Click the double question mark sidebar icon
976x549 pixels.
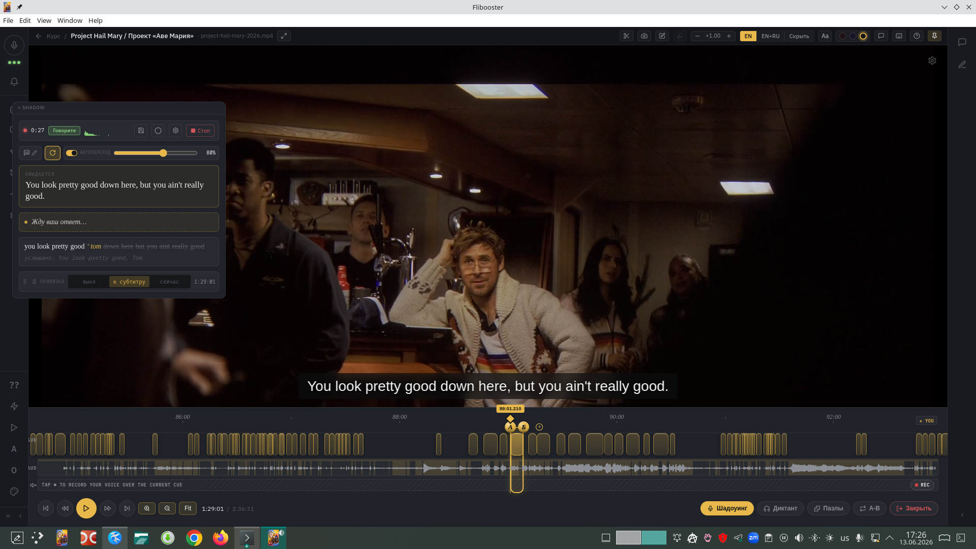(14, 385)
